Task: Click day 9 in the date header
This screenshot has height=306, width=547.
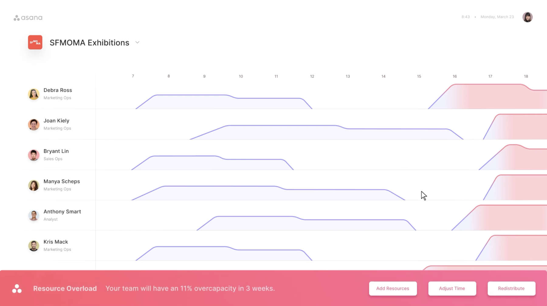Action: tap(204, 76)
